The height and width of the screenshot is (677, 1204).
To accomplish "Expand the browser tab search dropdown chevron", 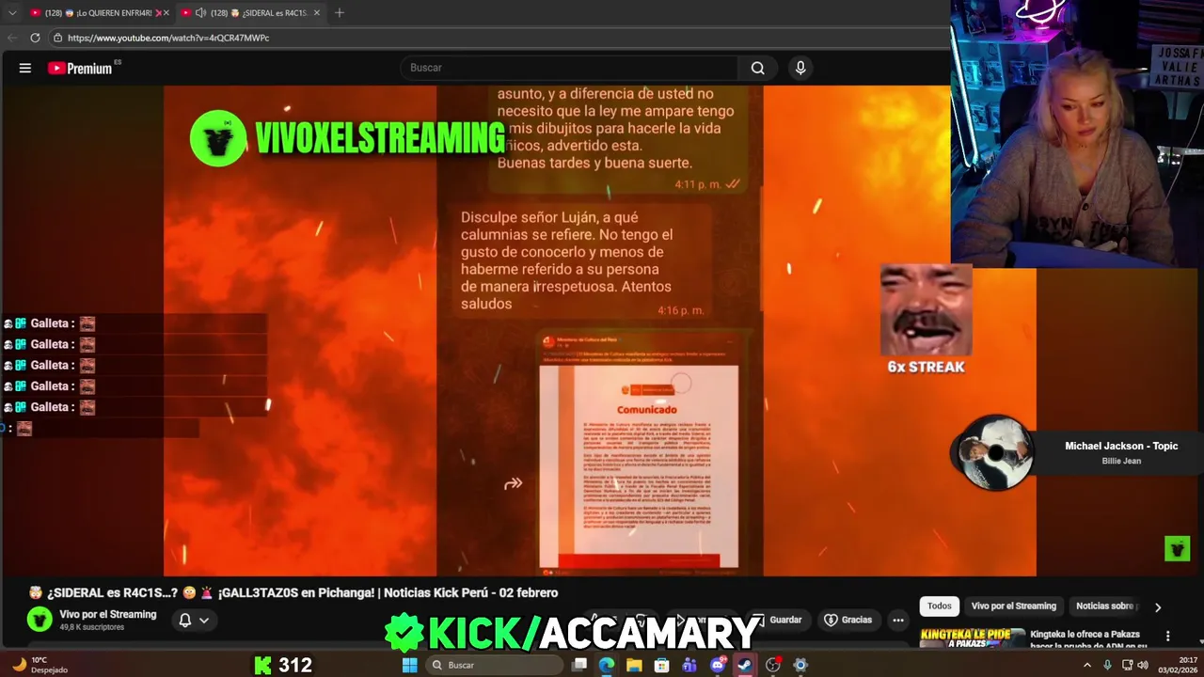I will point(11,12).
